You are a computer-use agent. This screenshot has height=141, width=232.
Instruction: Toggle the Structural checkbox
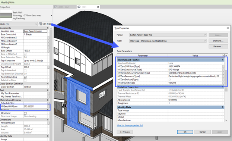click(x=25, y=113)
